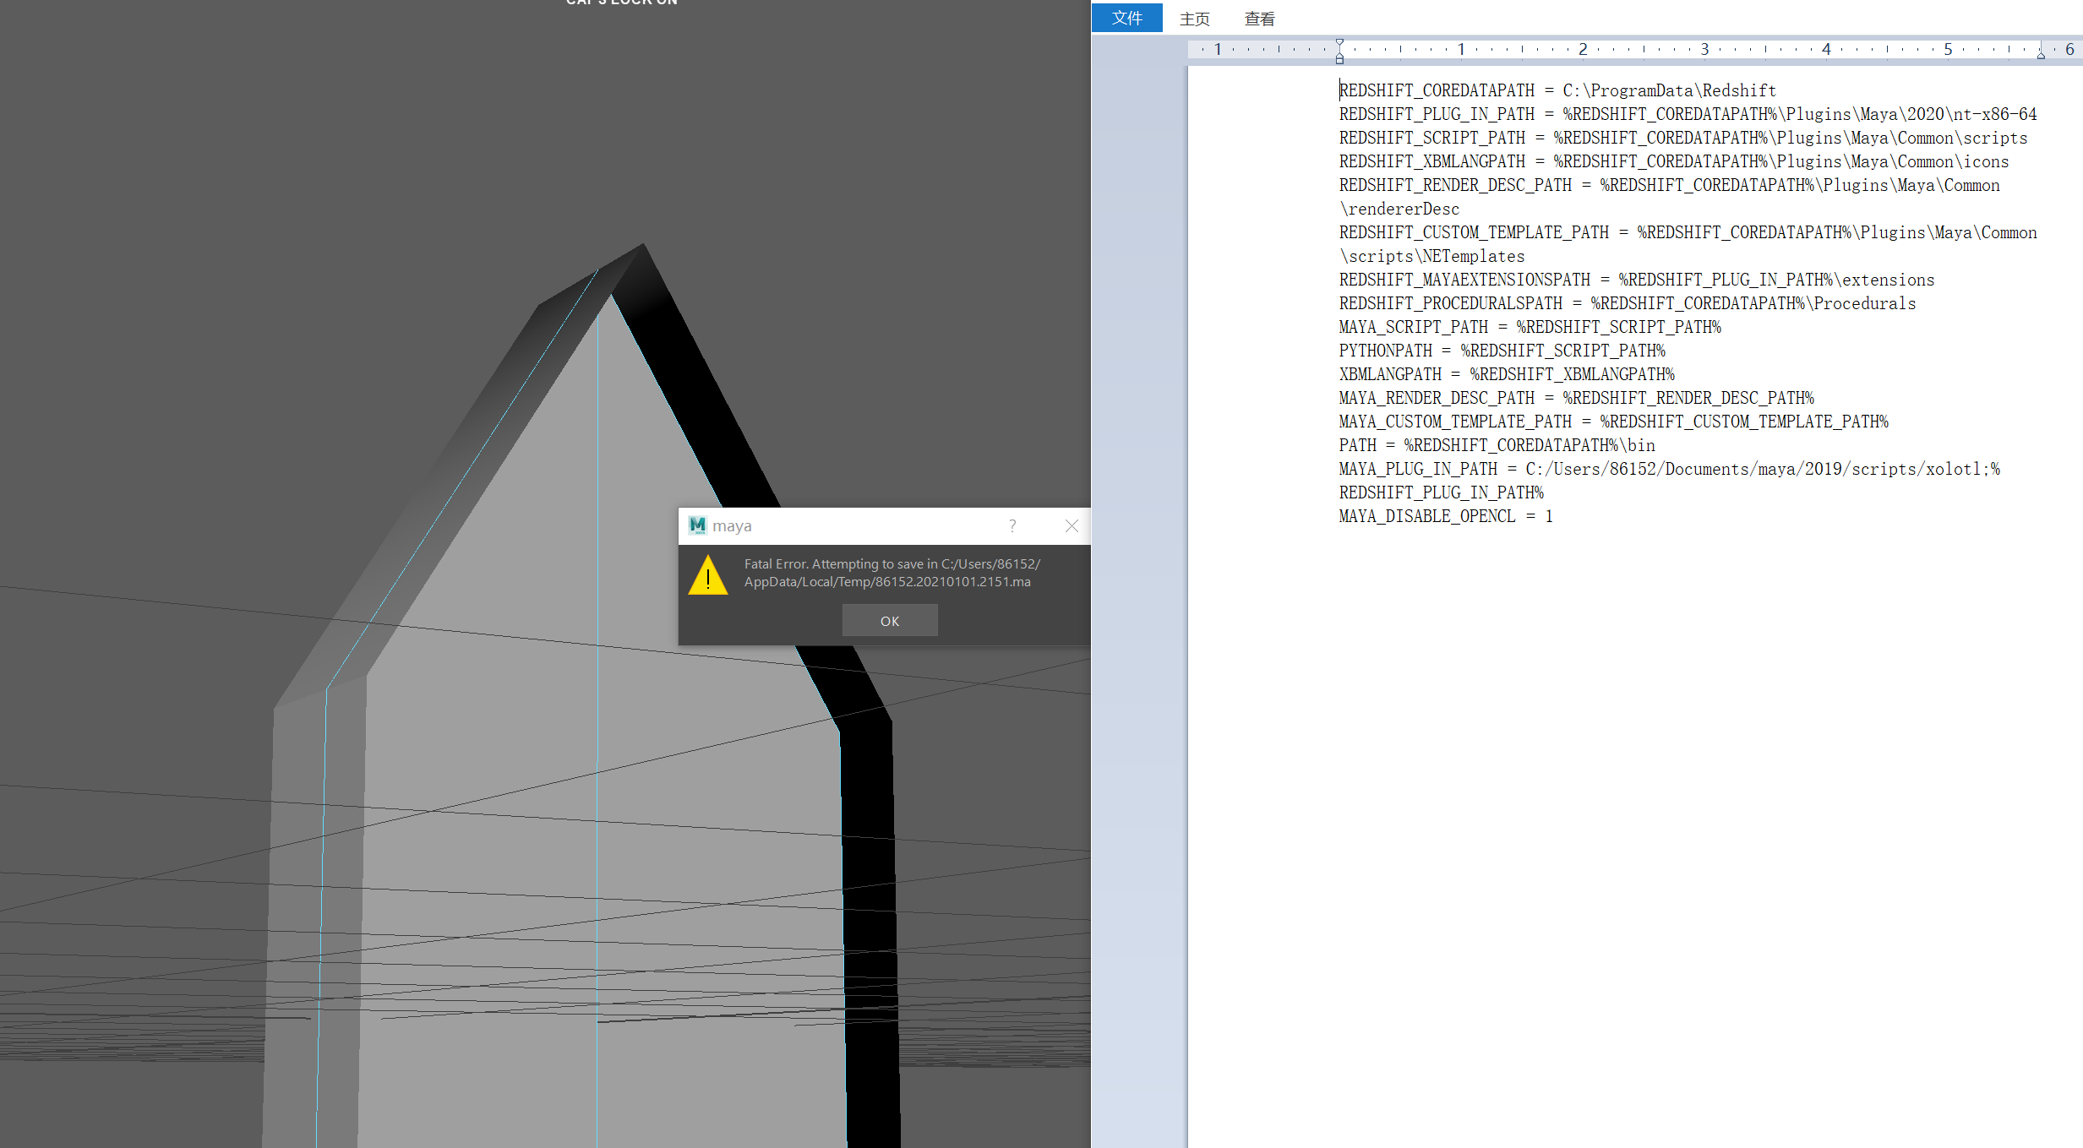Click the REDSHIFT_SCRIPT_PATH = line

click(1683, 138)
